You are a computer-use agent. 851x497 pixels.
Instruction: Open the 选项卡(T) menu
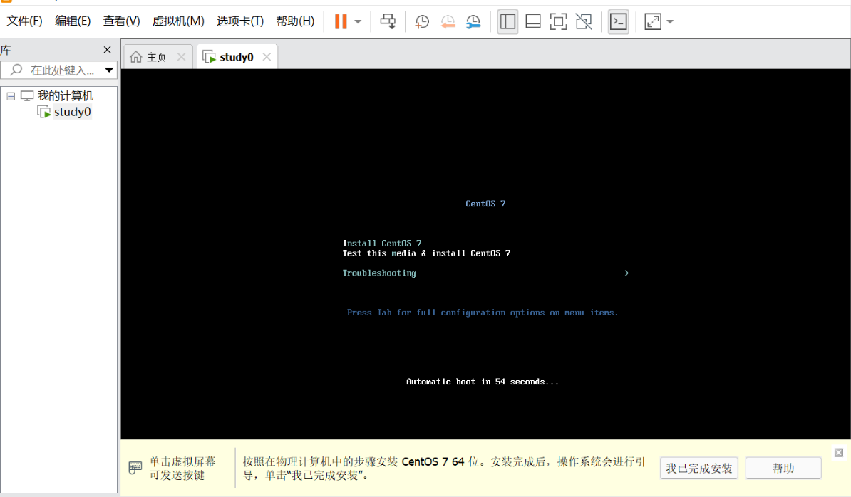240,21
